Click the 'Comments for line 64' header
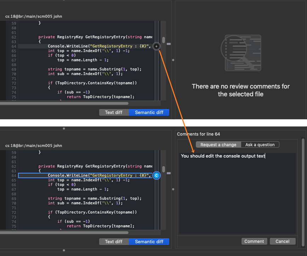This screenshot has height=256, width=307. click(x=198, y=134)
